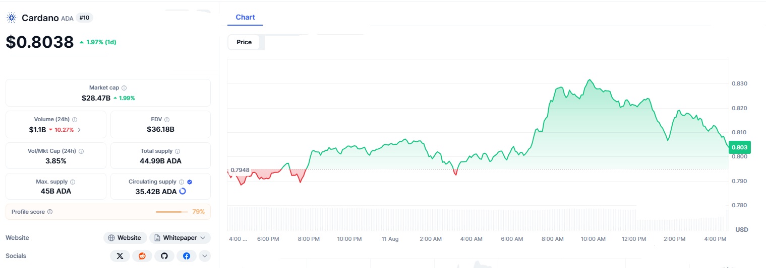Image resolution: width=766 pixels, height=268 pixels.
Task: Click the 11 Aug date axis label
Action: (390, 239)
